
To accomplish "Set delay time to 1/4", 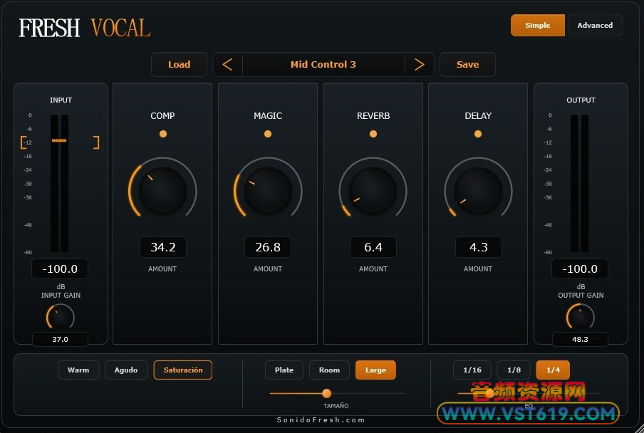I will [x=553, y=370].
